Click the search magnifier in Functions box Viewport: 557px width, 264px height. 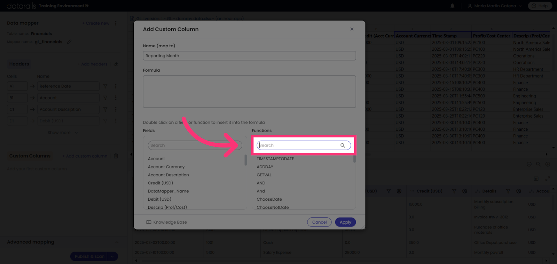pos(343,145)
